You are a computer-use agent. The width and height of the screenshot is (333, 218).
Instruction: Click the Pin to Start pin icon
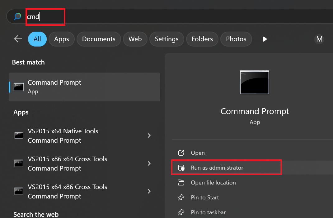pyautogui.click(x=181, y=198)
